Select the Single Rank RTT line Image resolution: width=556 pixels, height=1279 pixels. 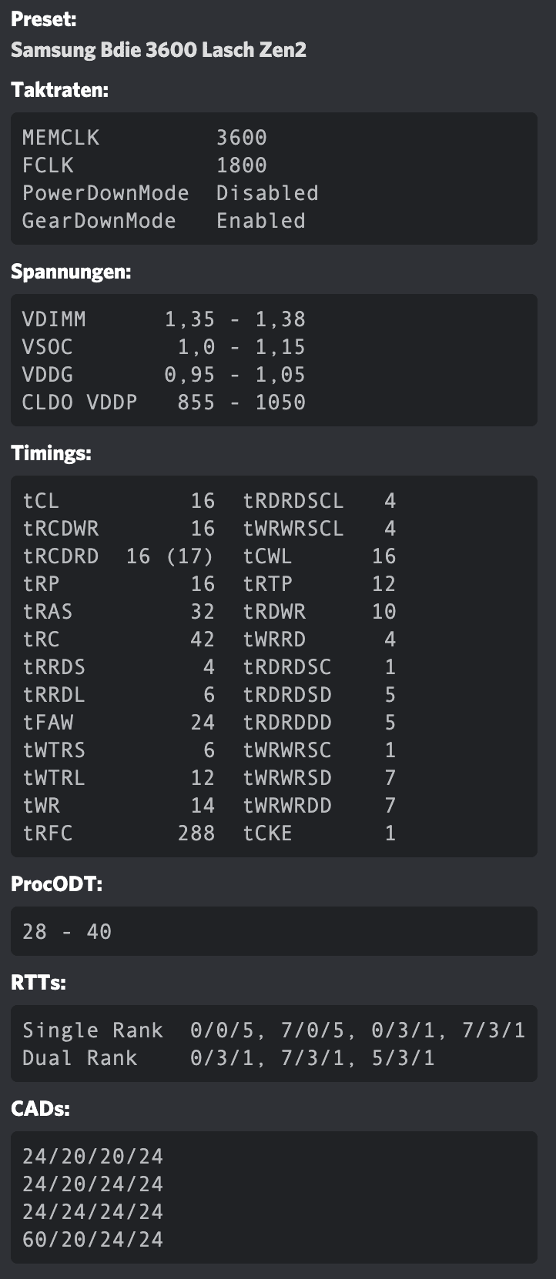pos(274,1030)
